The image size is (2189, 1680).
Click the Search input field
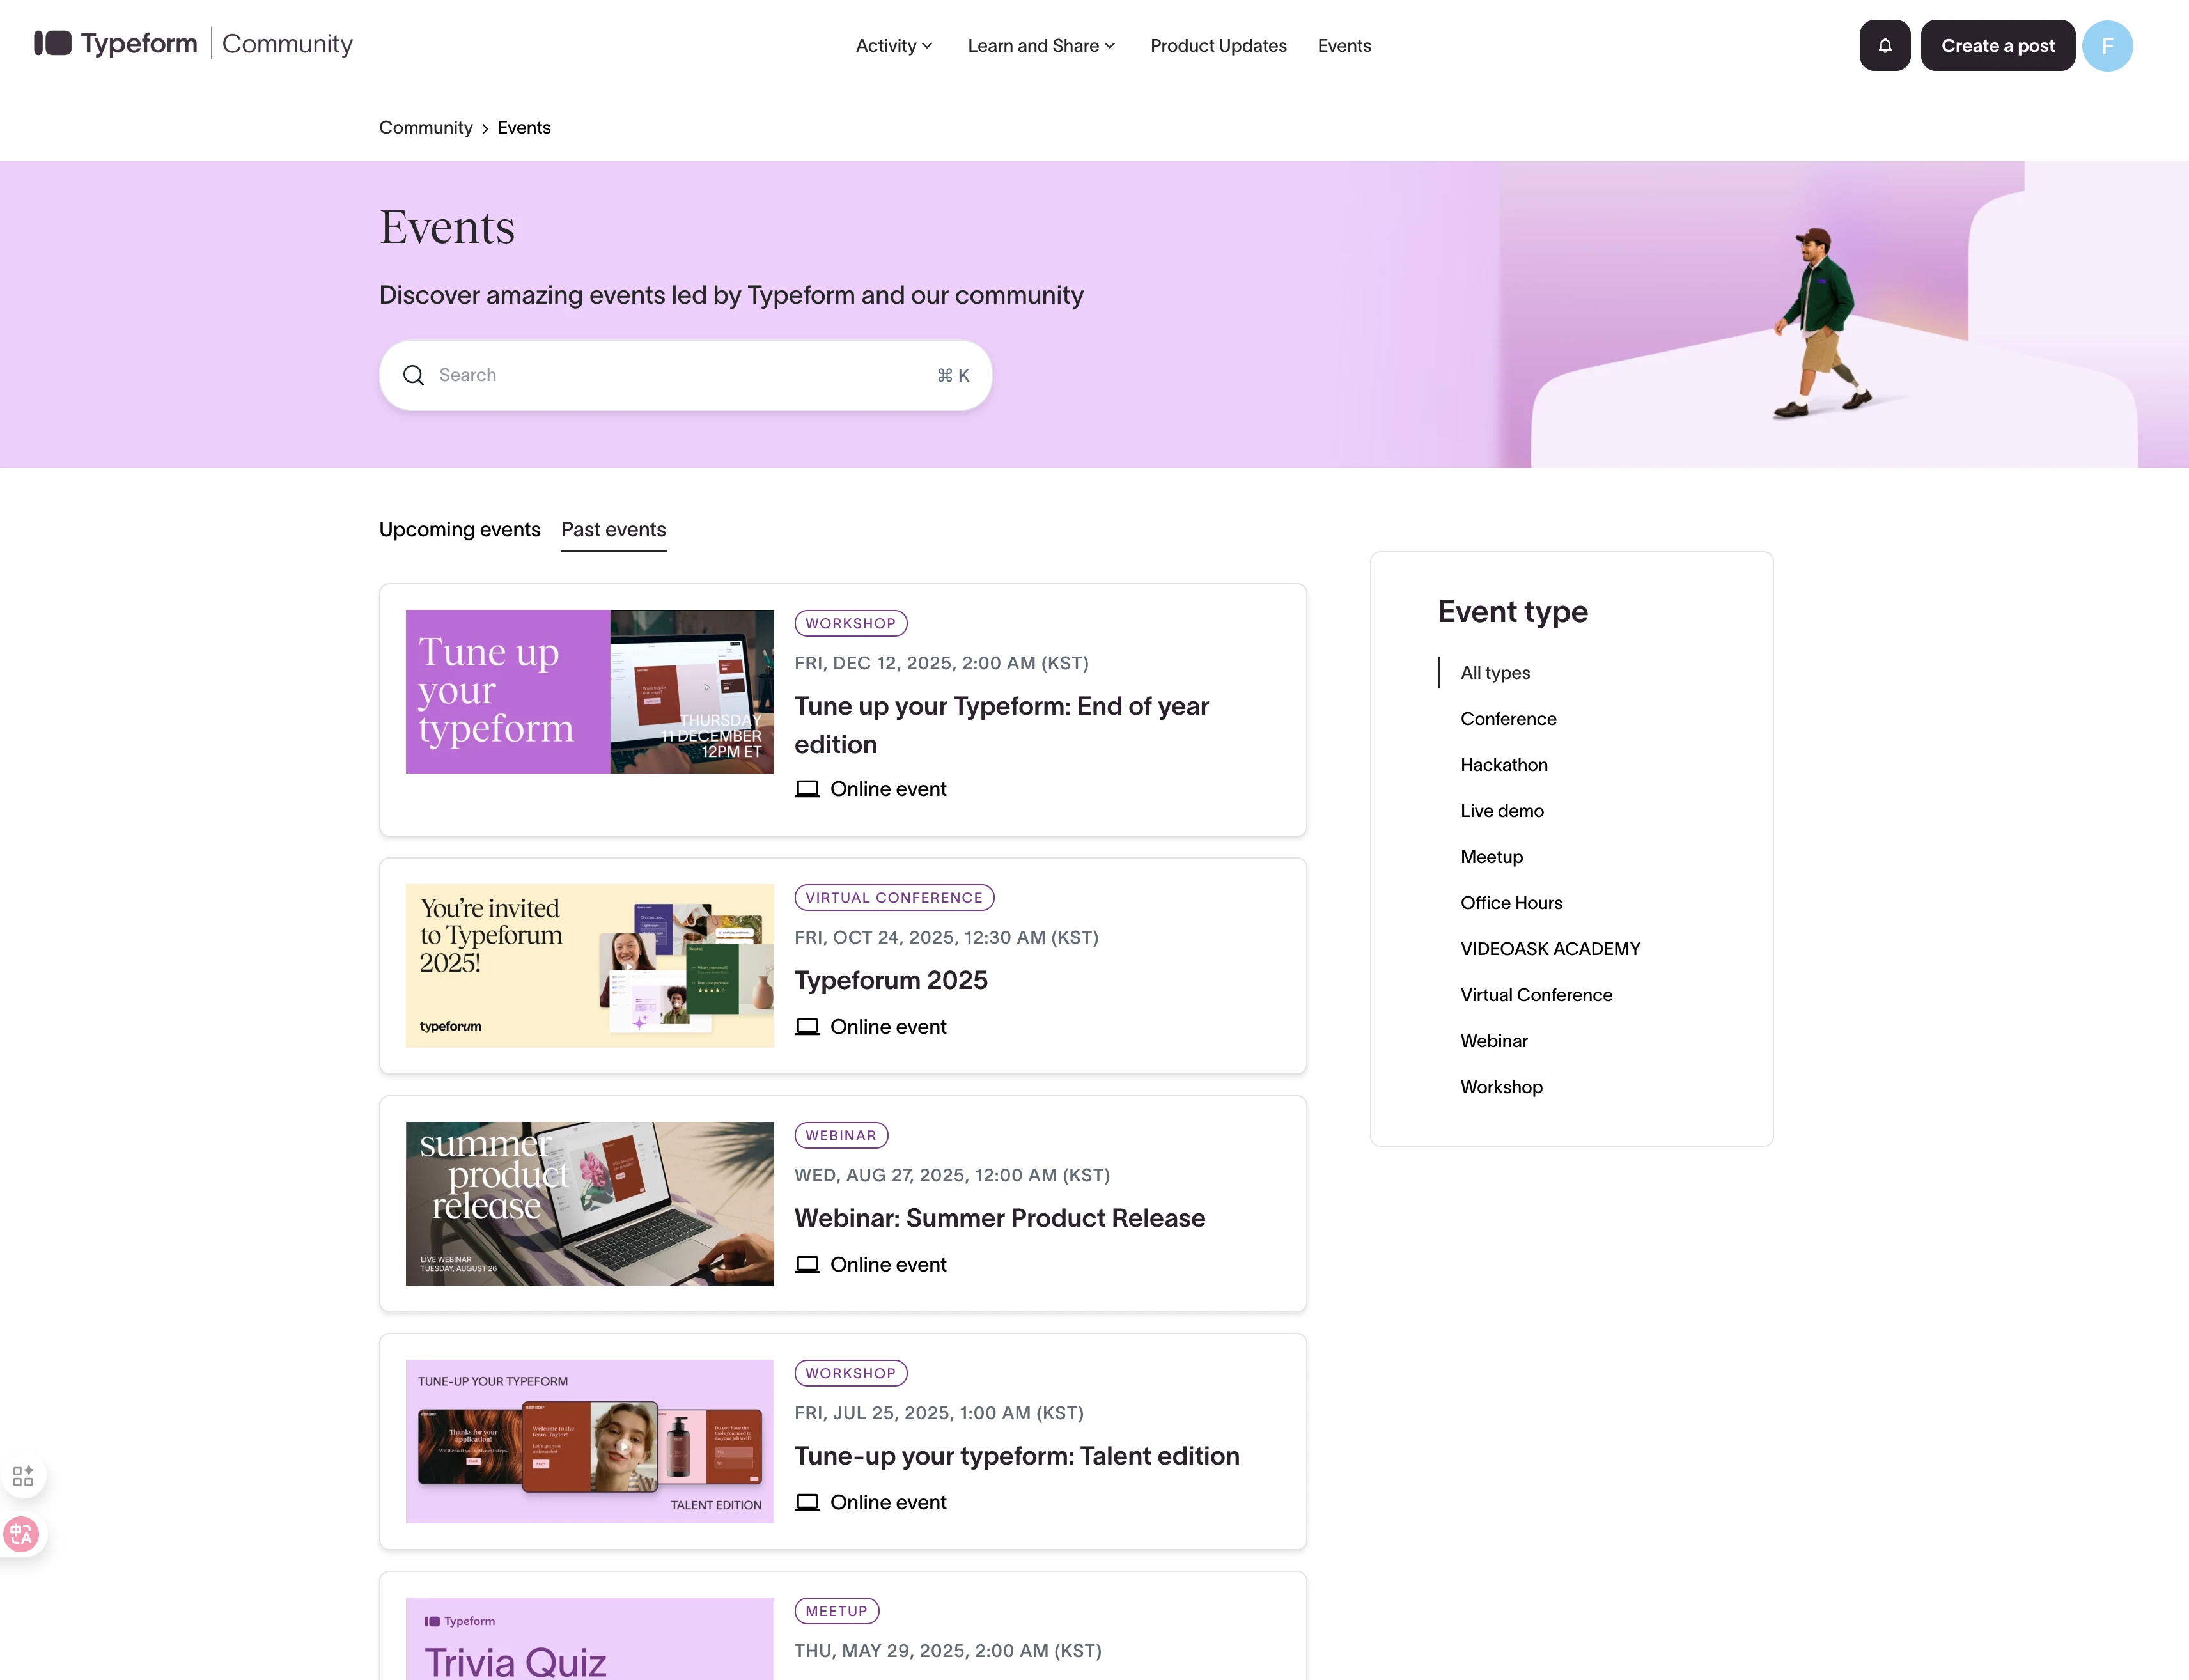coord(680,375)
